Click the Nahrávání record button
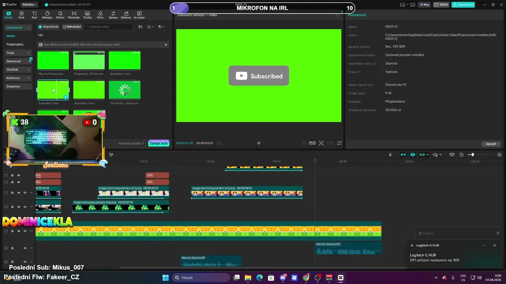 pyautogui.click(x=72, y=27)
